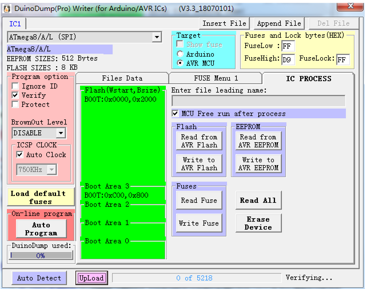Click Read from AVR Flash

click(199, 141)
